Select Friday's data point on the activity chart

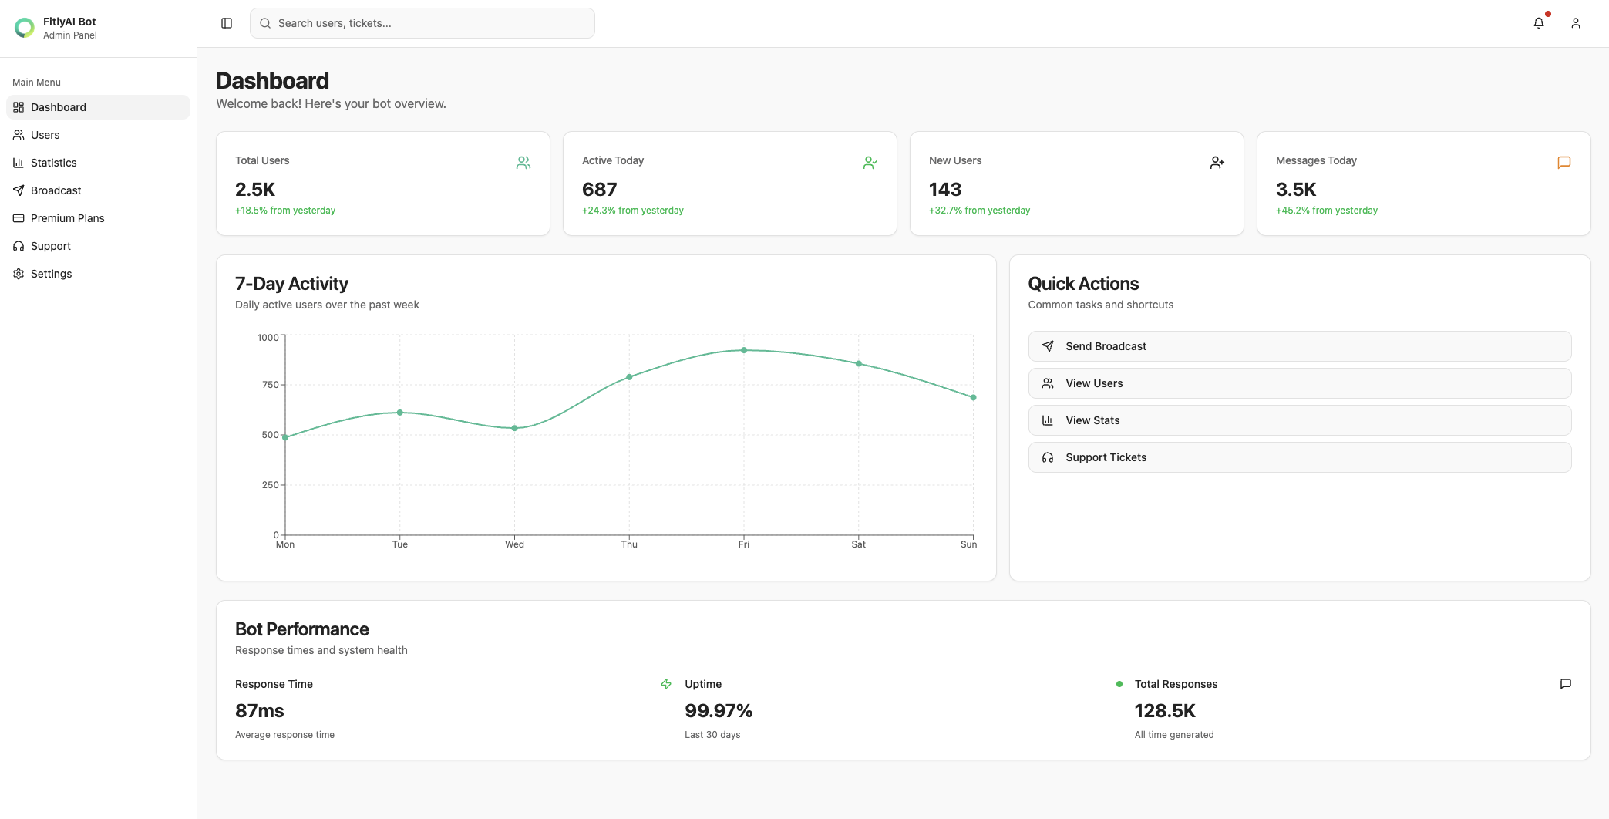744,349
